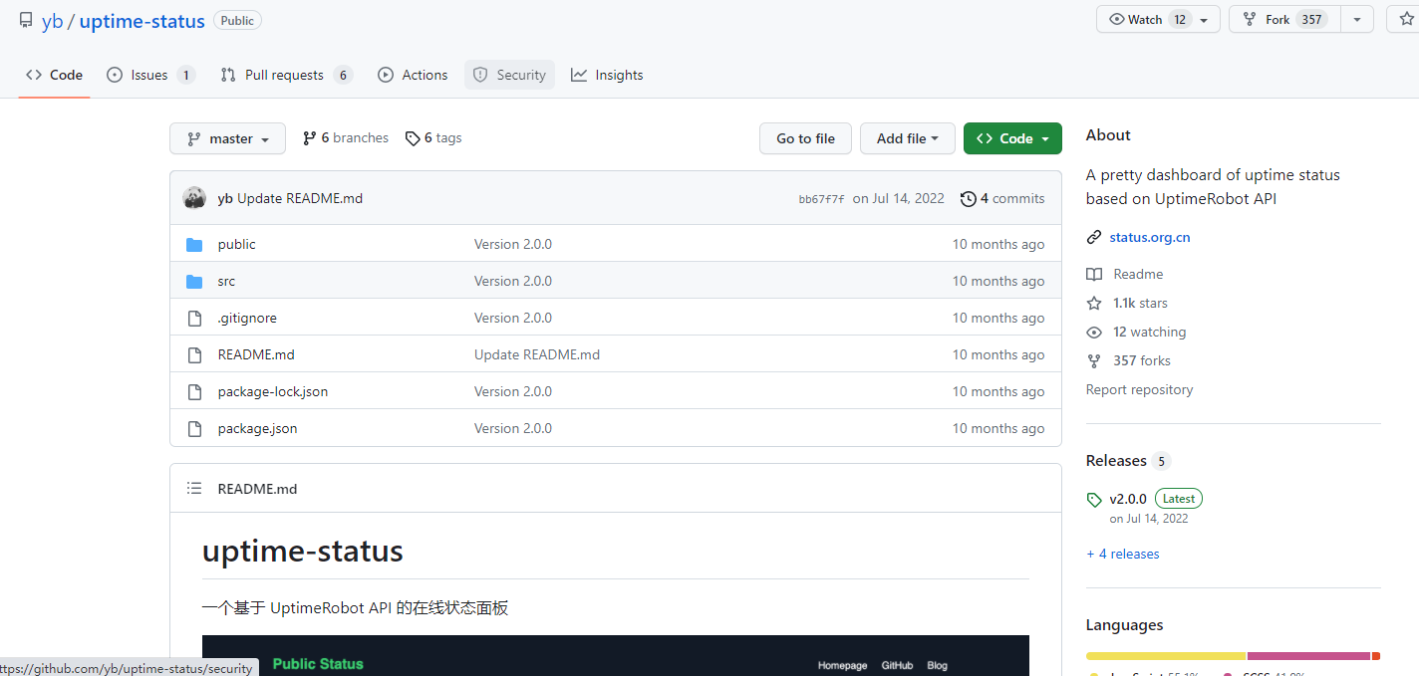View the 4 commits history
1419x676 pixels.
pyautogui.click(x=1002, y=198)
